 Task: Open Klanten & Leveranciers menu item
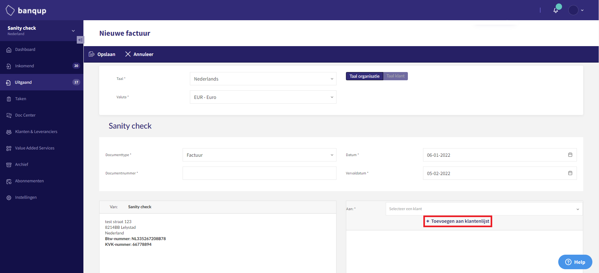click(x=42, y=132)
